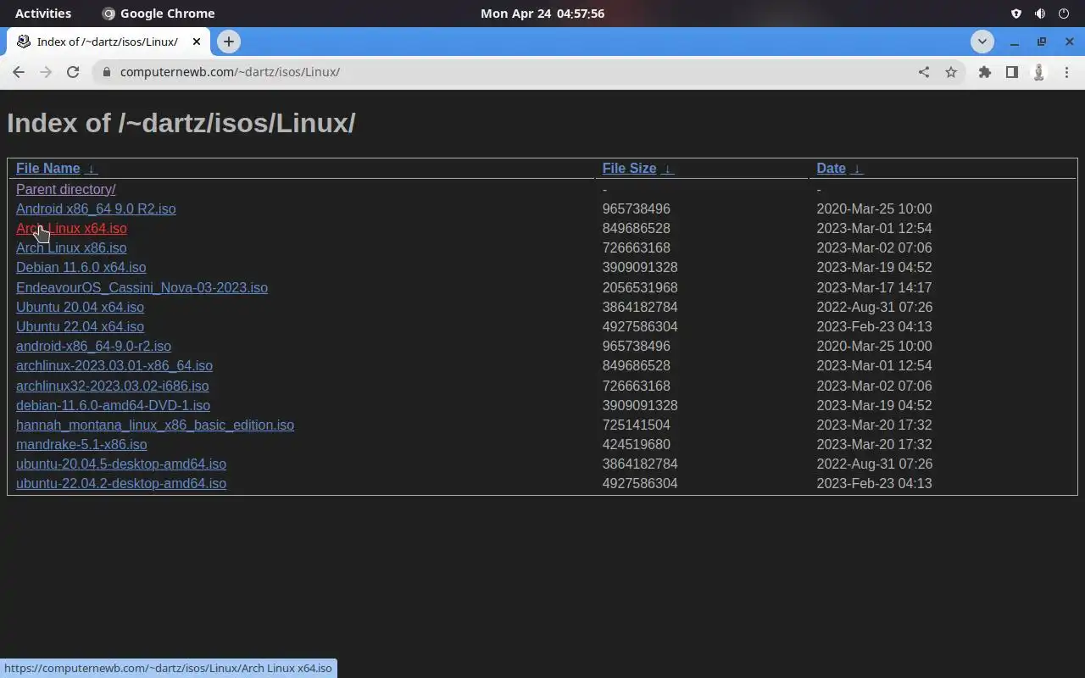Sort listing by File Name
This screenshot has width=1085, height=678.
point(47,168)
